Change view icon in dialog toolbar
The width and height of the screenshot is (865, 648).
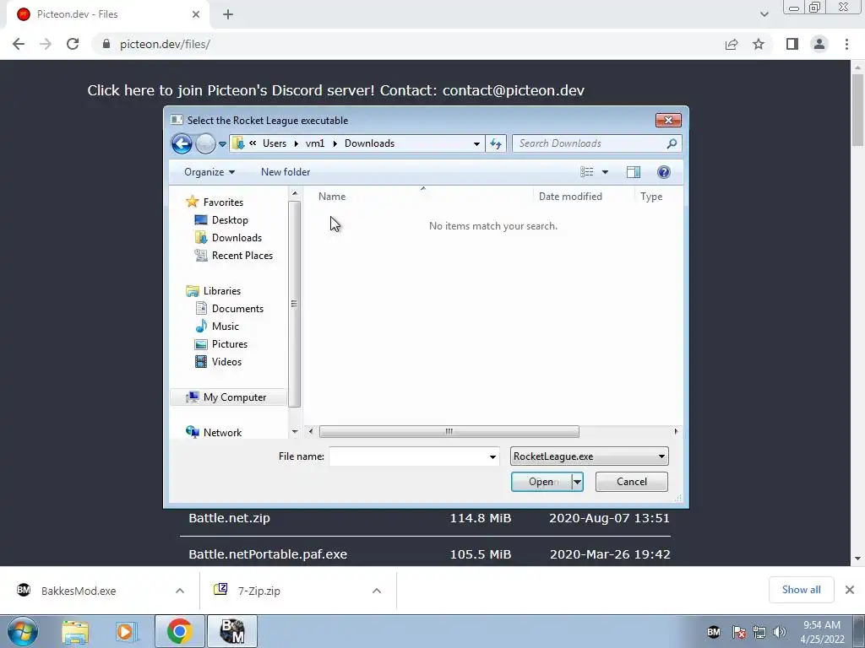click(586, 172)
